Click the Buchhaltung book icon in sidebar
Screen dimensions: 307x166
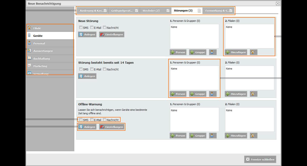(29, 58)
